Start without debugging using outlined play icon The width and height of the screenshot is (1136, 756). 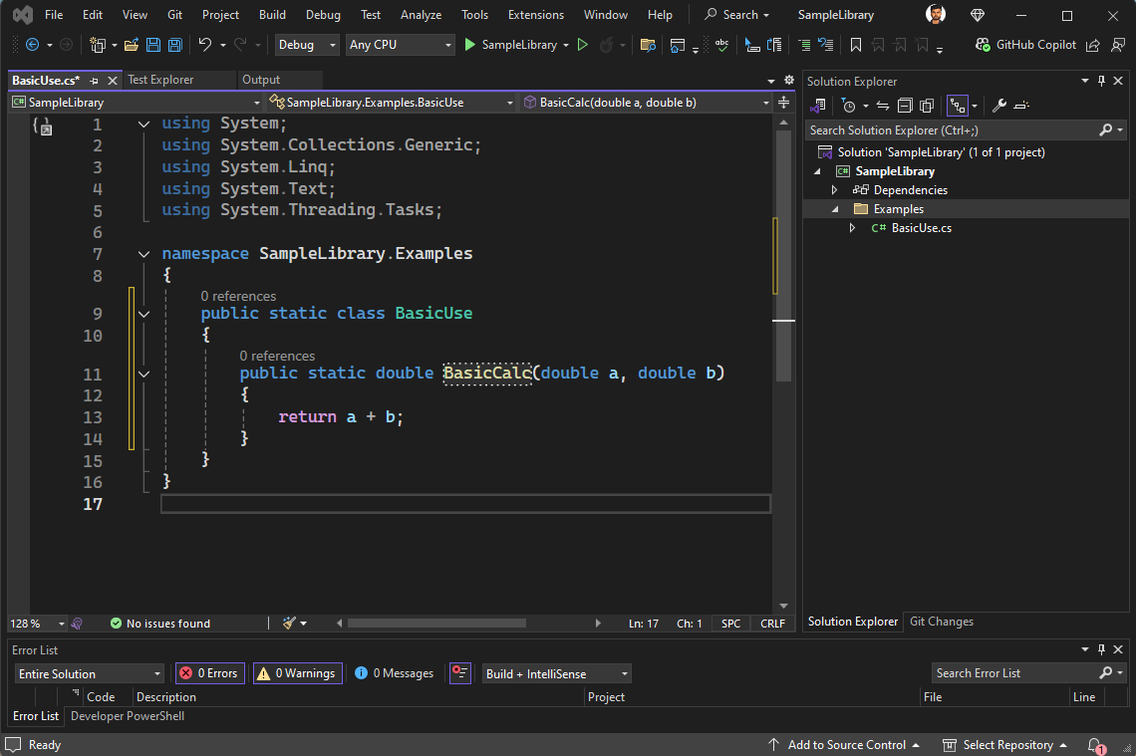(x=583, y=45)
